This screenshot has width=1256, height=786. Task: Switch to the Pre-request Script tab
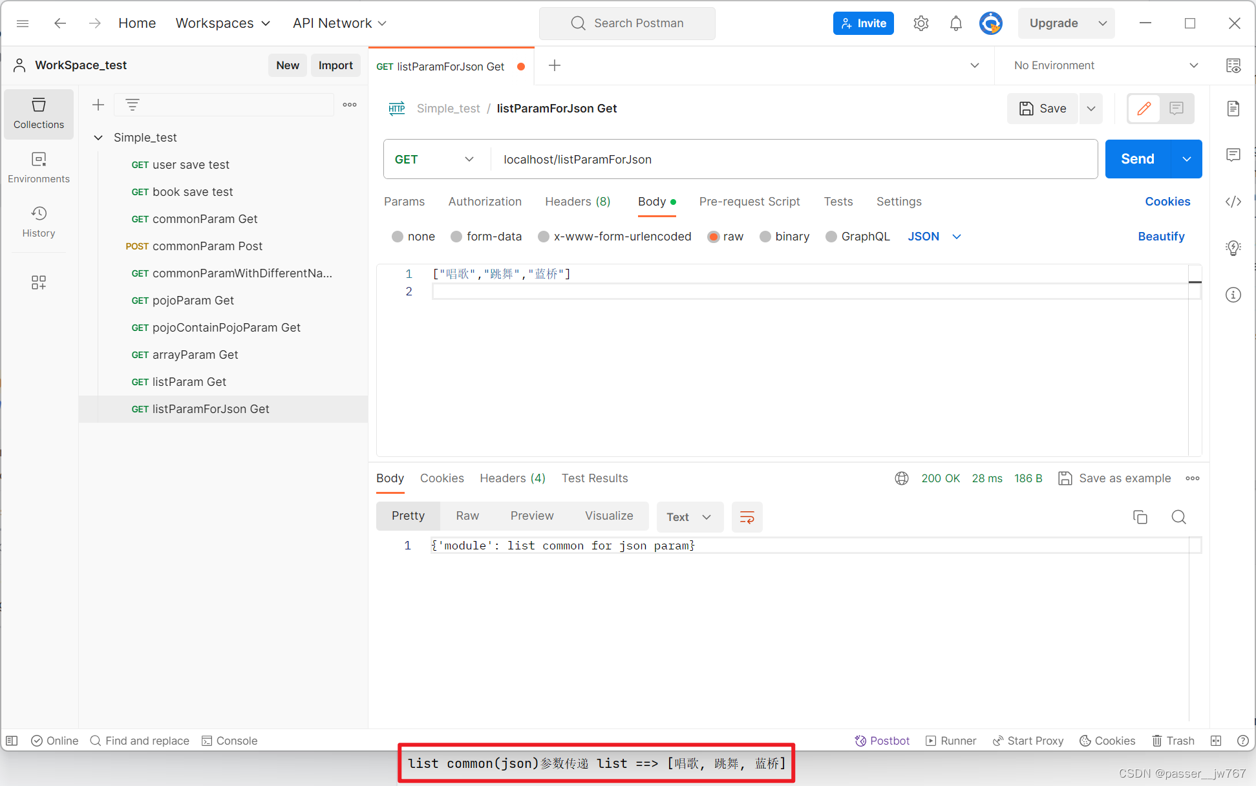[x=749, y=202]
